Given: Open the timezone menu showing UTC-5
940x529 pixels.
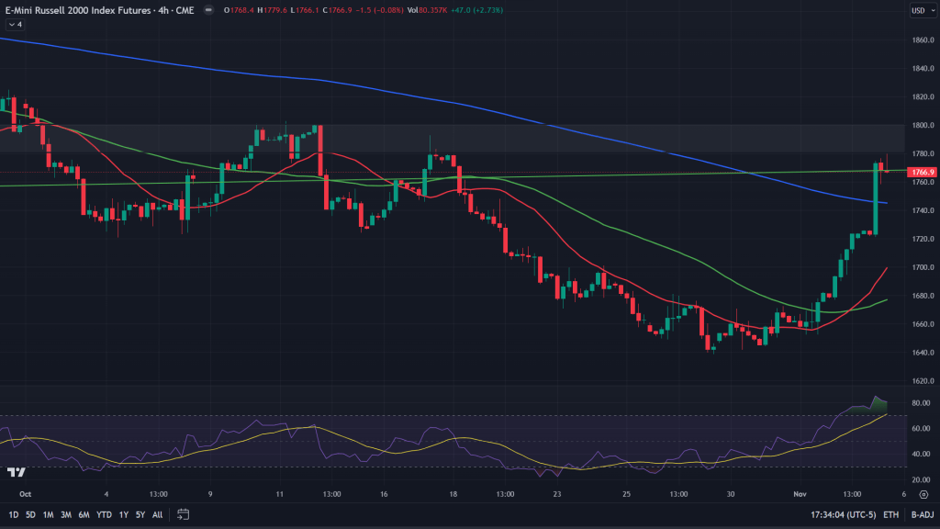Looking at the screenshot, I should point(841,515).
